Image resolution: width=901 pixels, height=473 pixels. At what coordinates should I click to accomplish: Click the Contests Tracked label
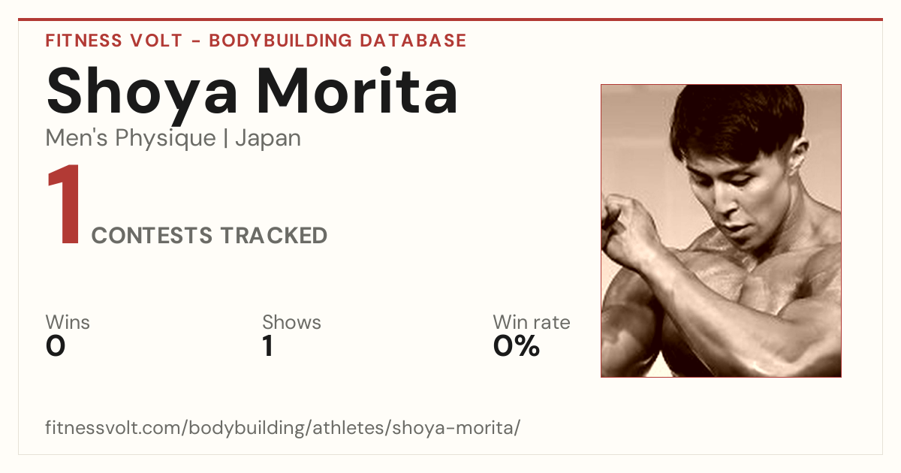pyautogui.click(x=209, y=236)
